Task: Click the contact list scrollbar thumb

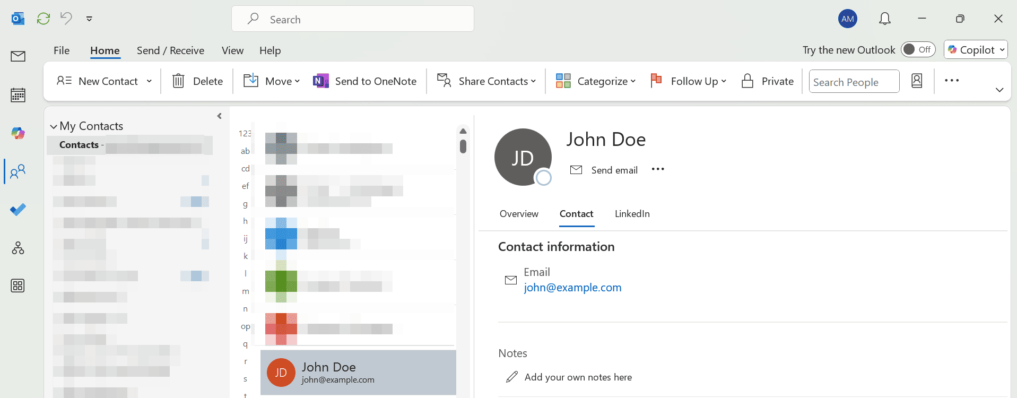Action: 463,146
